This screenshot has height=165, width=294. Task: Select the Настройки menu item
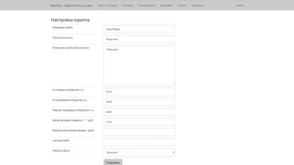coord(166,5)
